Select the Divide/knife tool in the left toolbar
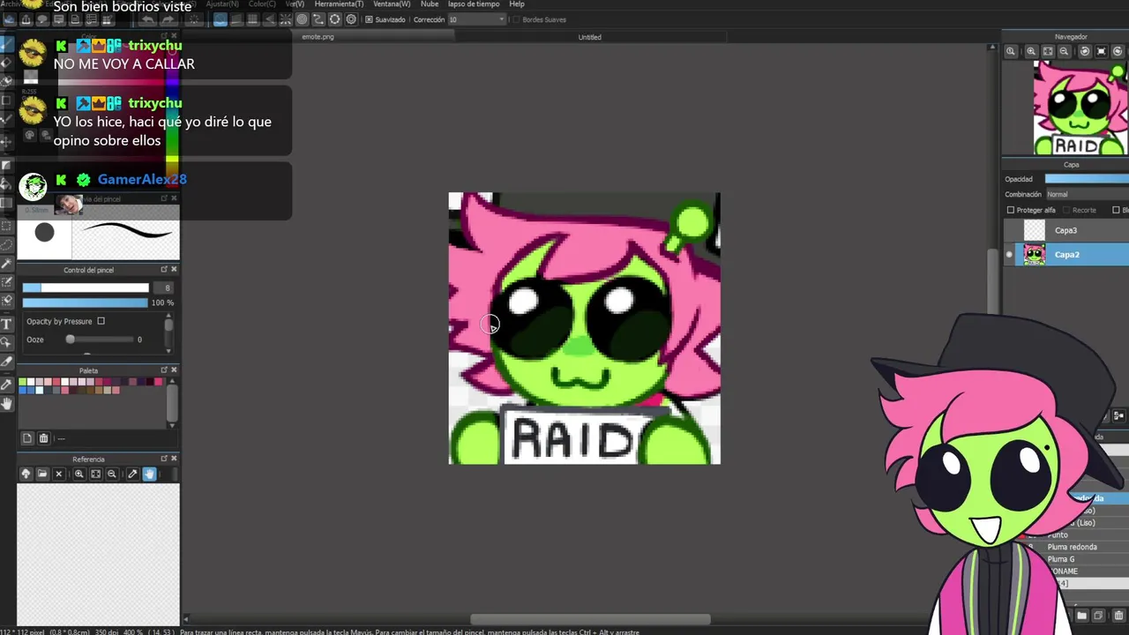Viewport: 1129px width, 635px height. point(7,362)
